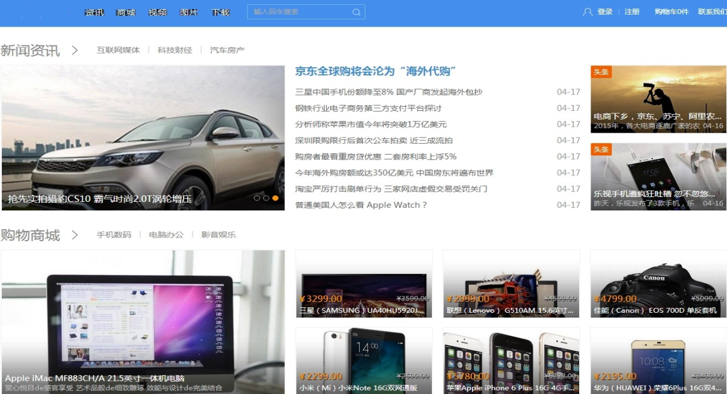Click the 04-17 date beside Apple Watch article
Image resolution: width=727 pixels, height=394 pixels.
tap(568, 205)
